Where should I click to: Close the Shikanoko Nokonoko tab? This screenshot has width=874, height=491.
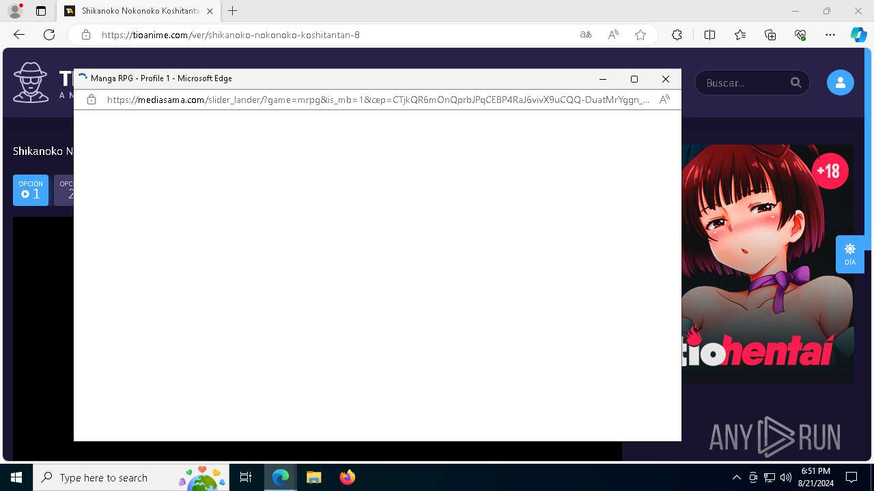tap(210, 11)
